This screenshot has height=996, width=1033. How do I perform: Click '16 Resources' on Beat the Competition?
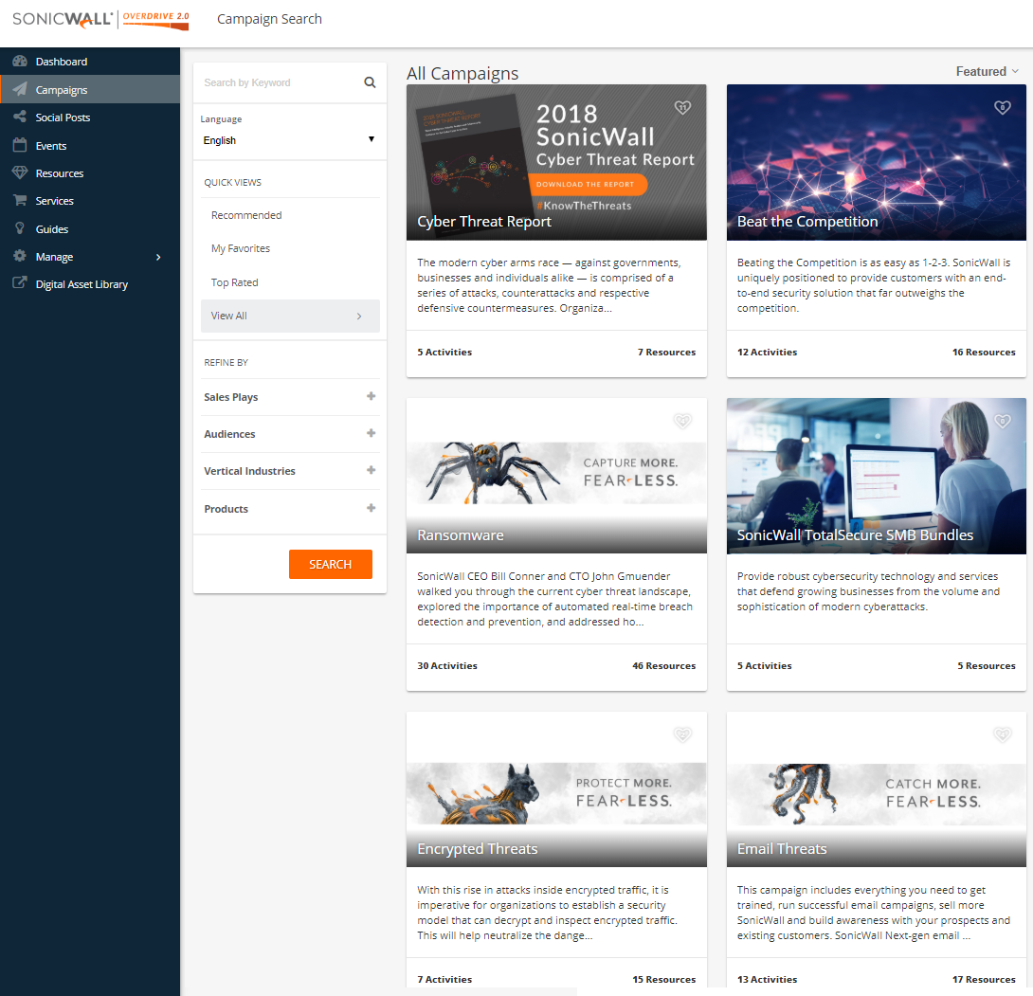[984, 353]
